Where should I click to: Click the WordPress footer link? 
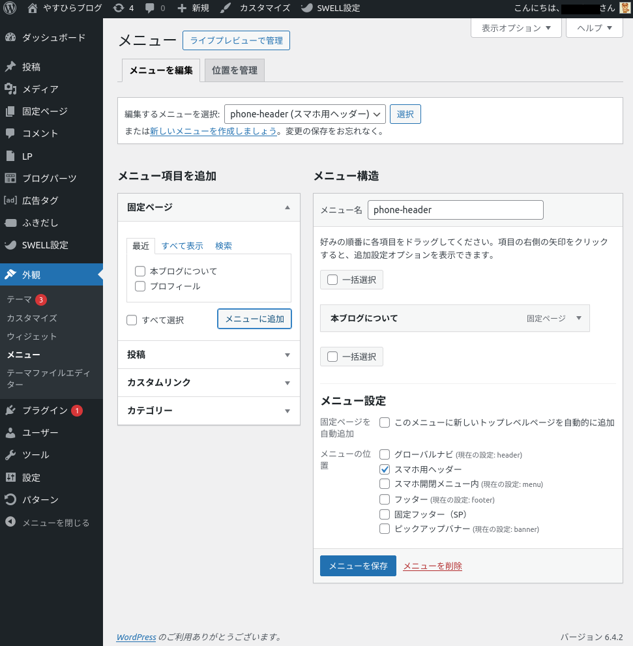pos(136,637)
